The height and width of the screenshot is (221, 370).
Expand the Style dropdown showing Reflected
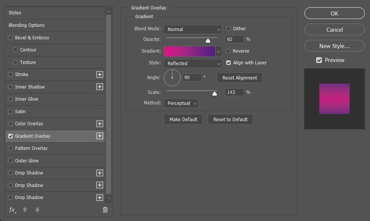(x=193, y=63)
